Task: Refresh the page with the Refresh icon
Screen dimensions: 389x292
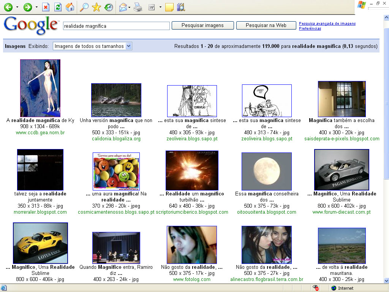Action: coord(58,7)
